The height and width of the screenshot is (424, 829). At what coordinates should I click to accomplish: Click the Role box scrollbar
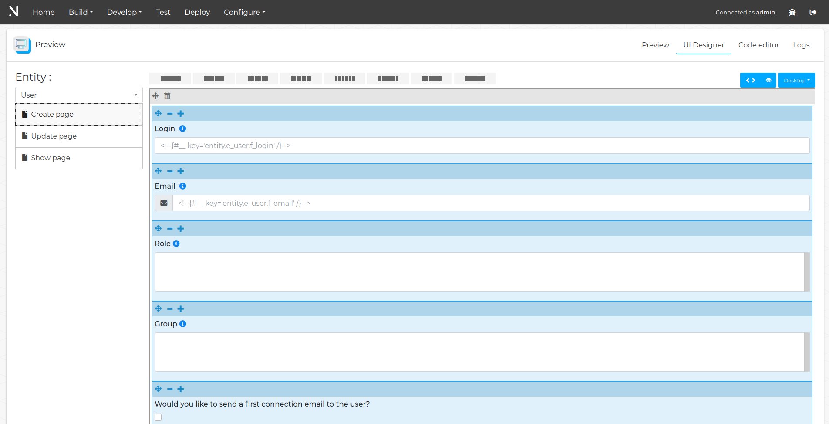(x=807, y=272)
